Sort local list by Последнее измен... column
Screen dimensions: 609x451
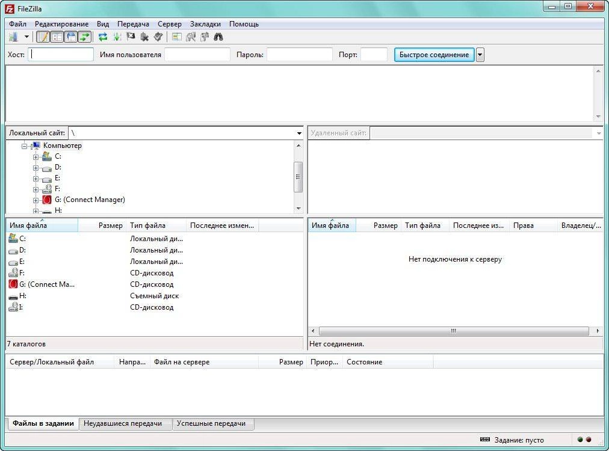tap(223, 226)
